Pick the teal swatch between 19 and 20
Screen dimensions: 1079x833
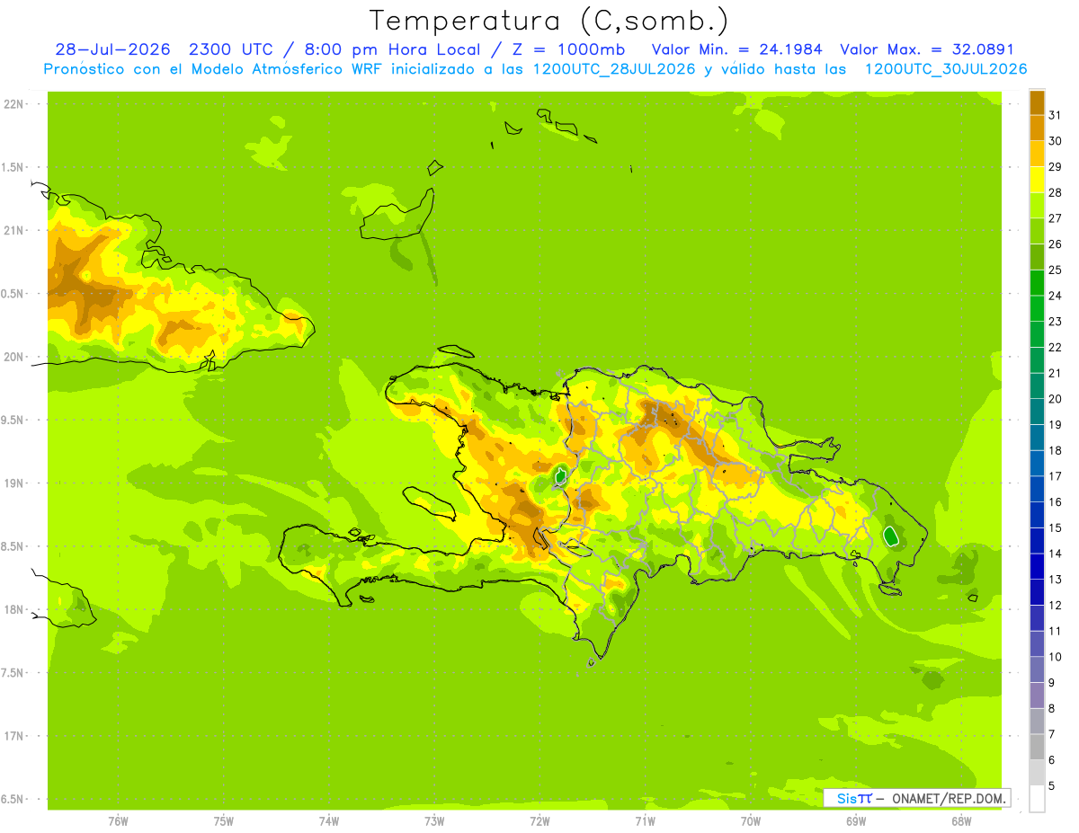point(1037,412)
